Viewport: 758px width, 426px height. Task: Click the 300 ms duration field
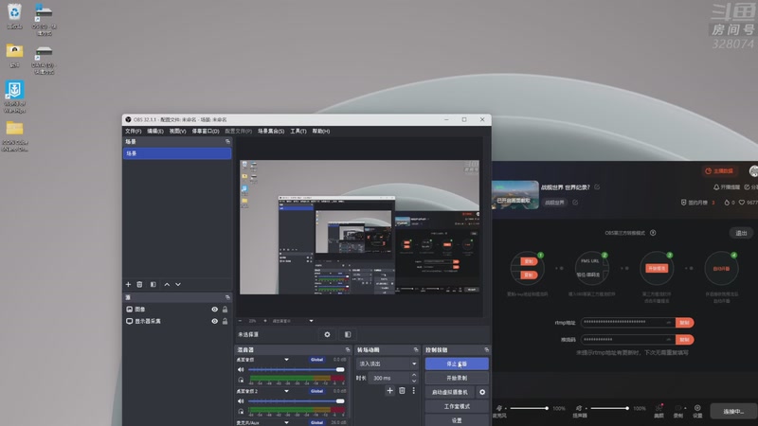pyautogui.click(x=389, y=378)
